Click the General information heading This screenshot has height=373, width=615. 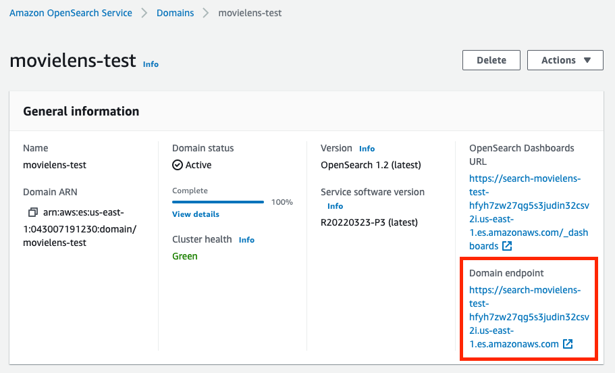[81, 111]
